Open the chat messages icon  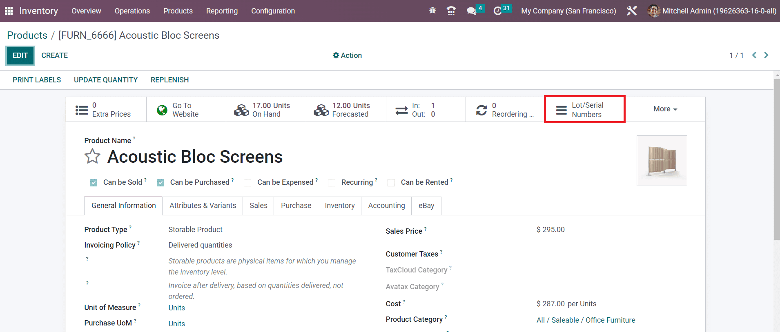(x=472, y=11)
